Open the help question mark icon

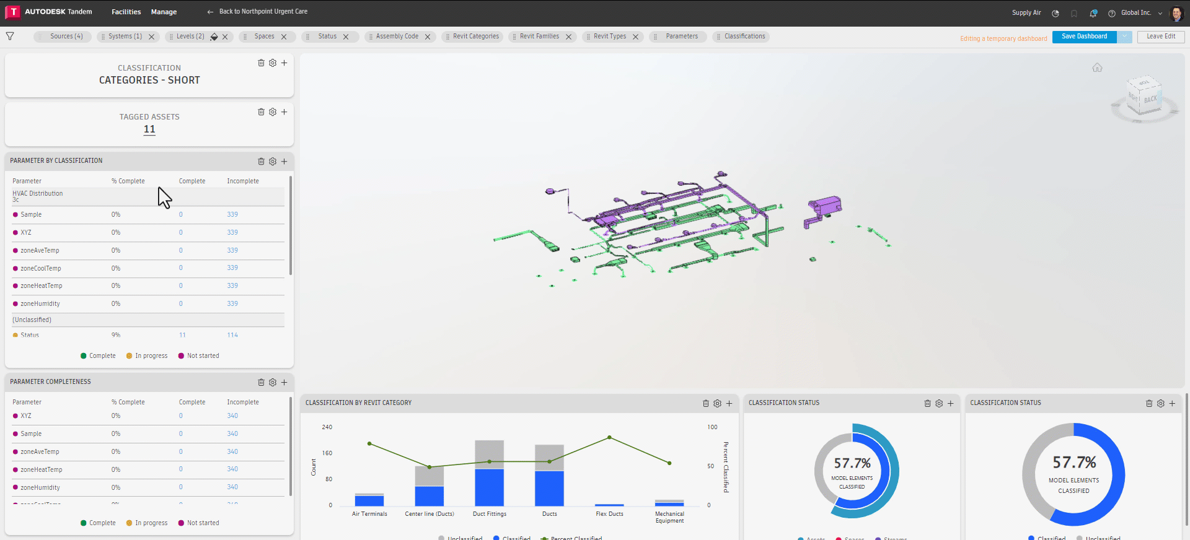click(1112, 13)
